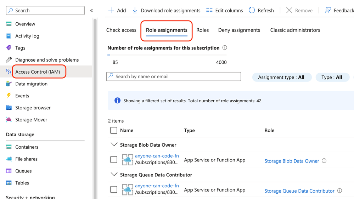Open Storage browser icon in sidebar

click(9, 108)
